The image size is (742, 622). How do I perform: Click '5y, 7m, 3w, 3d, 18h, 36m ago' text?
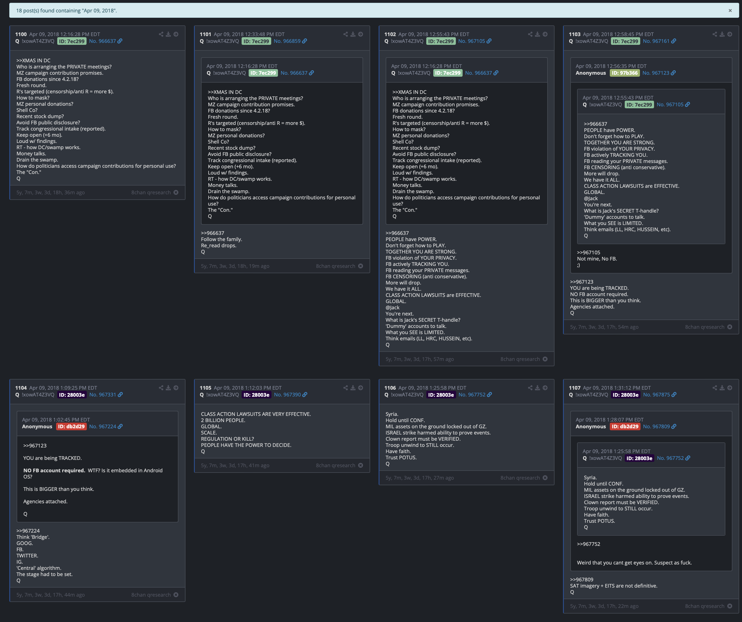click(50, 192)
